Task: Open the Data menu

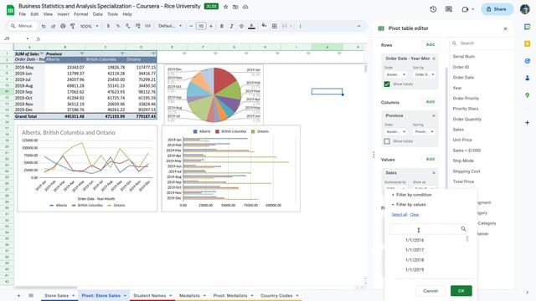Action: tap(97, 14)
